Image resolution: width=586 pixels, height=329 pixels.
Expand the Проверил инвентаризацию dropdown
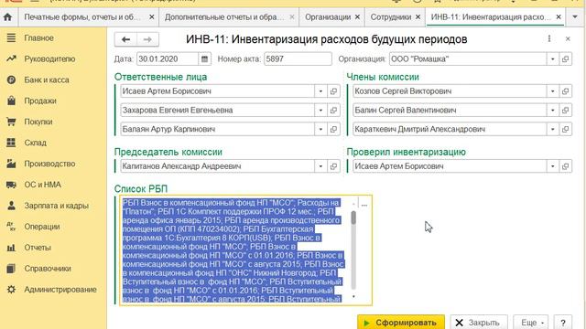553,166
